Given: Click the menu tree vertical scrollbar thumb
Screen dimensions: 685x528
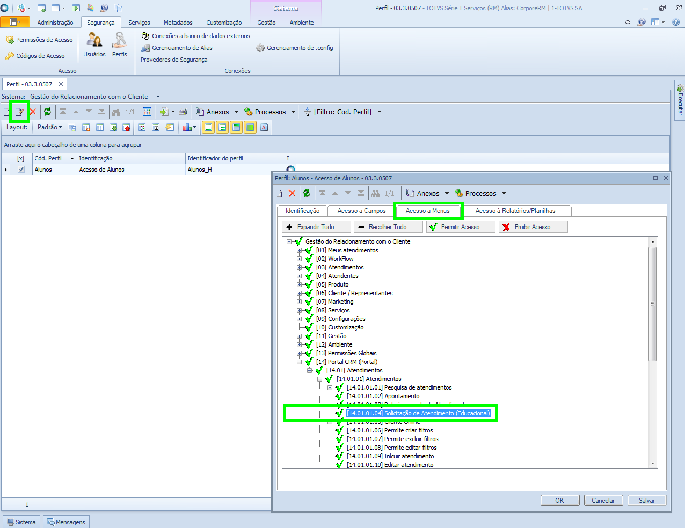Looking at the screenshot, I should point(653,303).
